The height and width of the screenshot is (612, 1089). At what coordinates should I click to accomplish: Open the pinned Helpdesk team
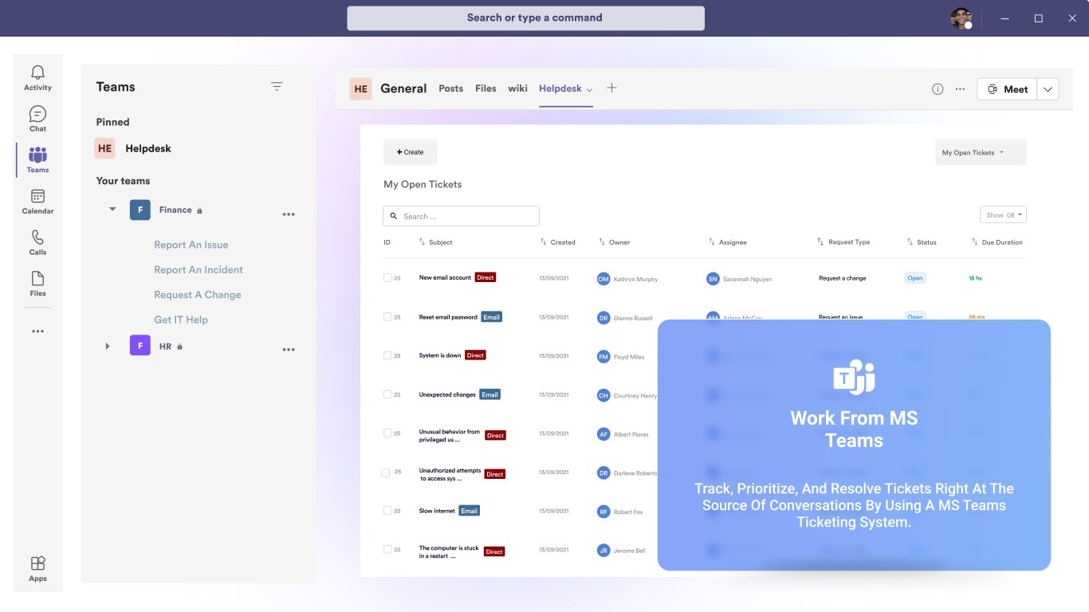tap(148, 148)
